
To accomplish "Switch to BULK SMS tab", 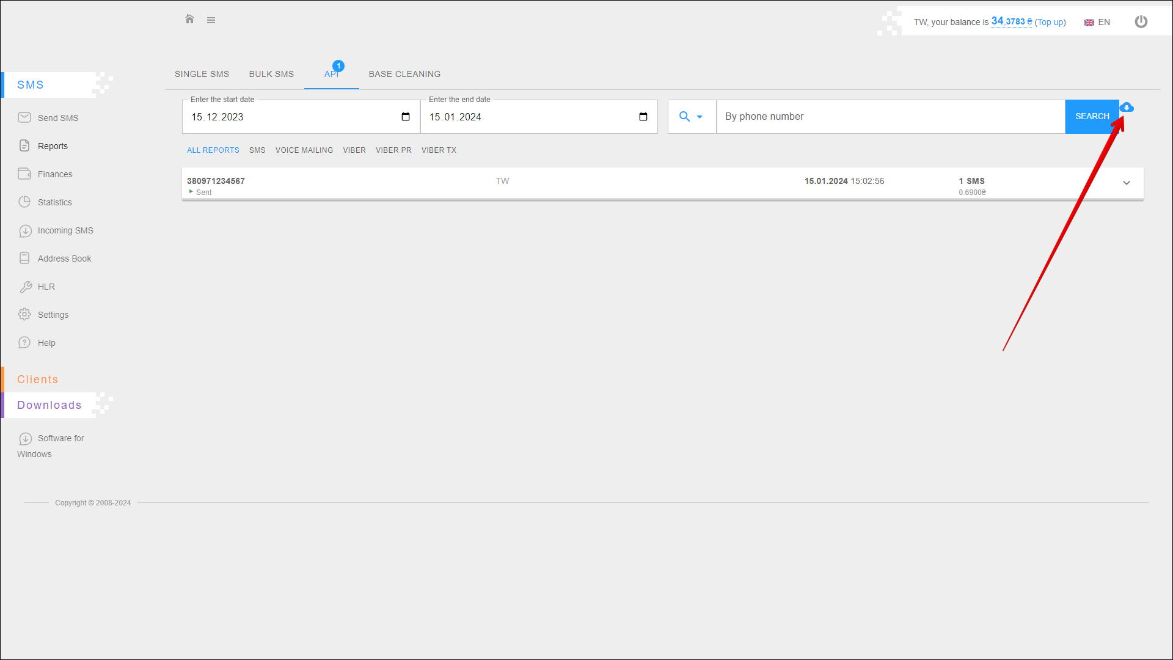I will (x=271, y=74).
